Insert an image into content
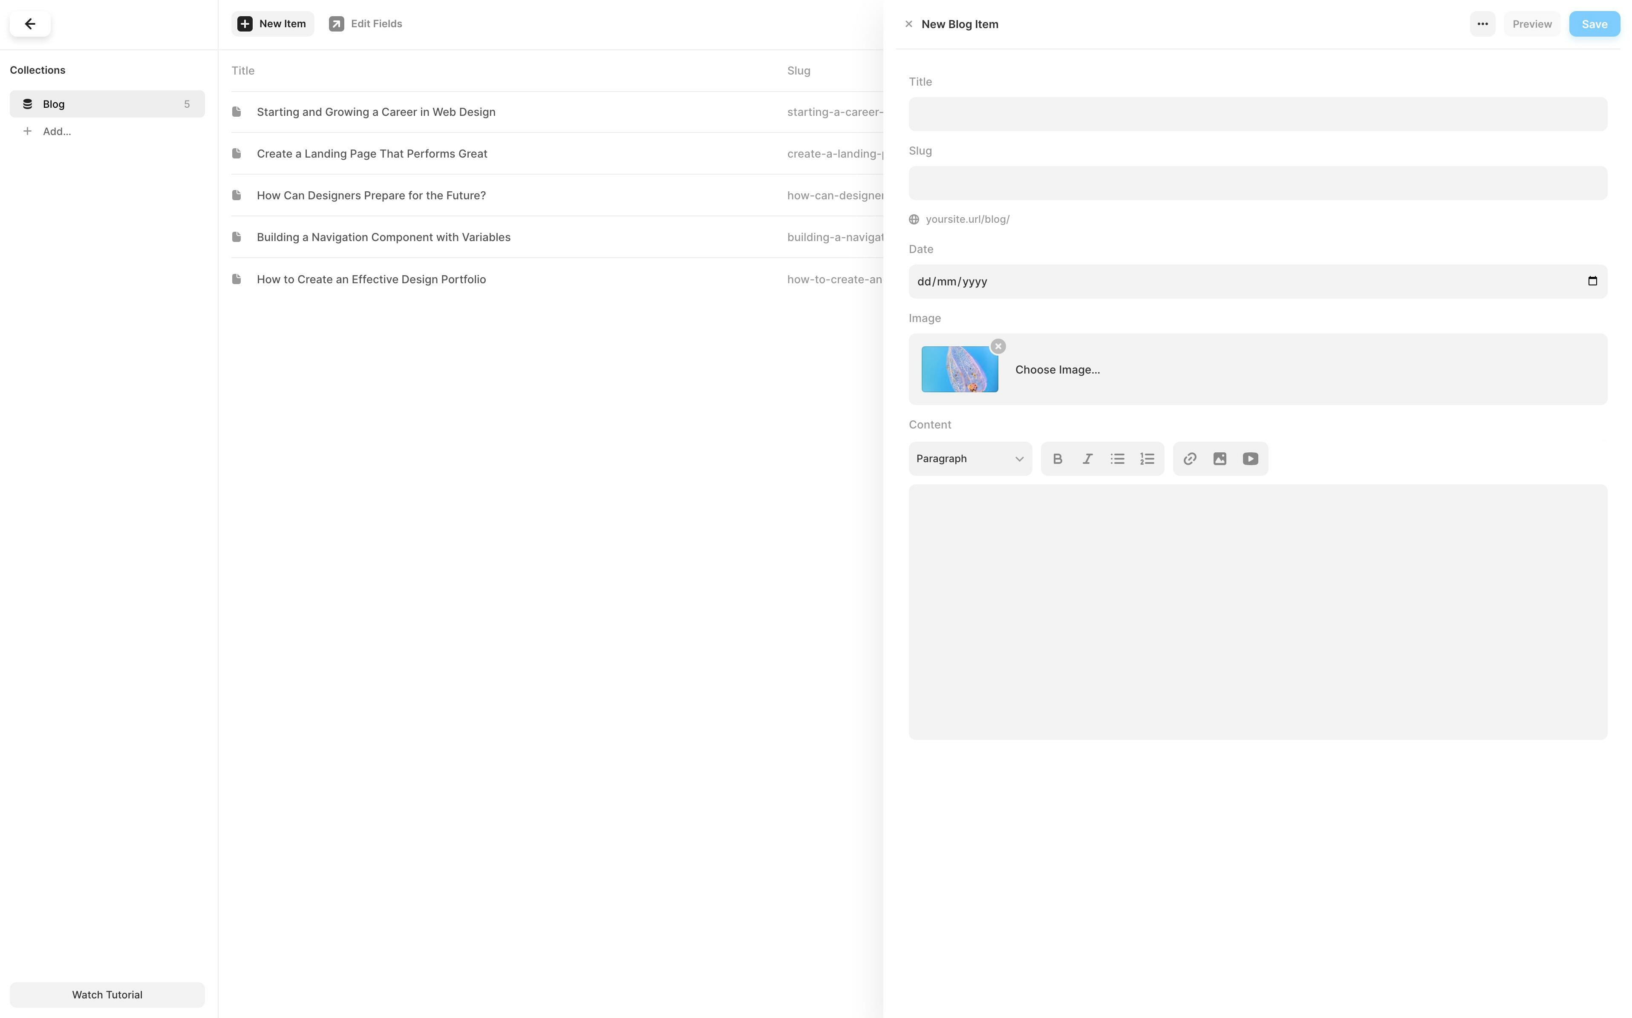 coord(1220,458)
